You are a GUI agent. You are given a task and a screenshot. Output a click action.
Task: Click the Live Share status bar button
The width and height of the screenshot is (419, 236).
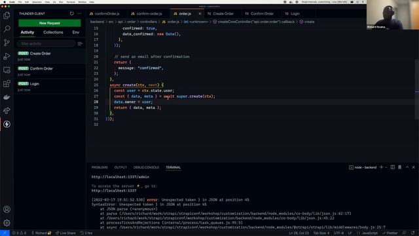pyautogui.click(x=65, y=233)
